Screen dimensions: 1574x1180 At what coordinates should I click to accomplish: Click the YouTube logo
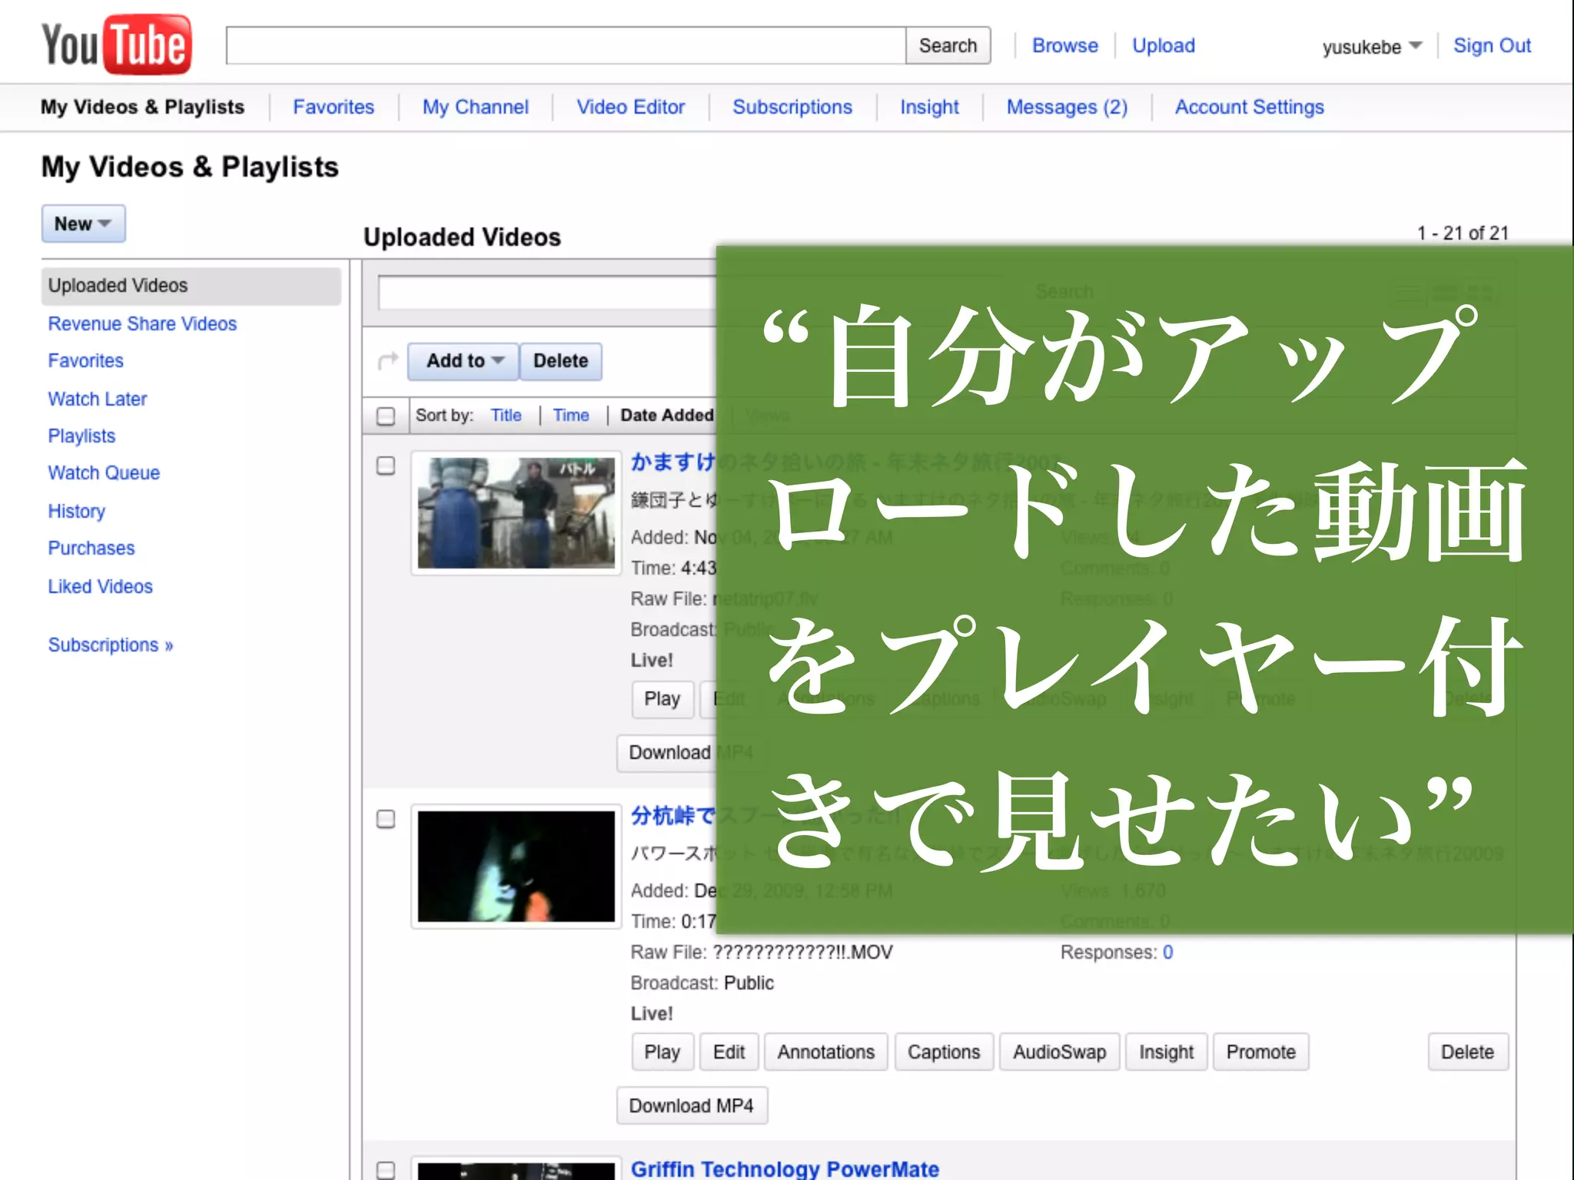(x=116, y=45)
